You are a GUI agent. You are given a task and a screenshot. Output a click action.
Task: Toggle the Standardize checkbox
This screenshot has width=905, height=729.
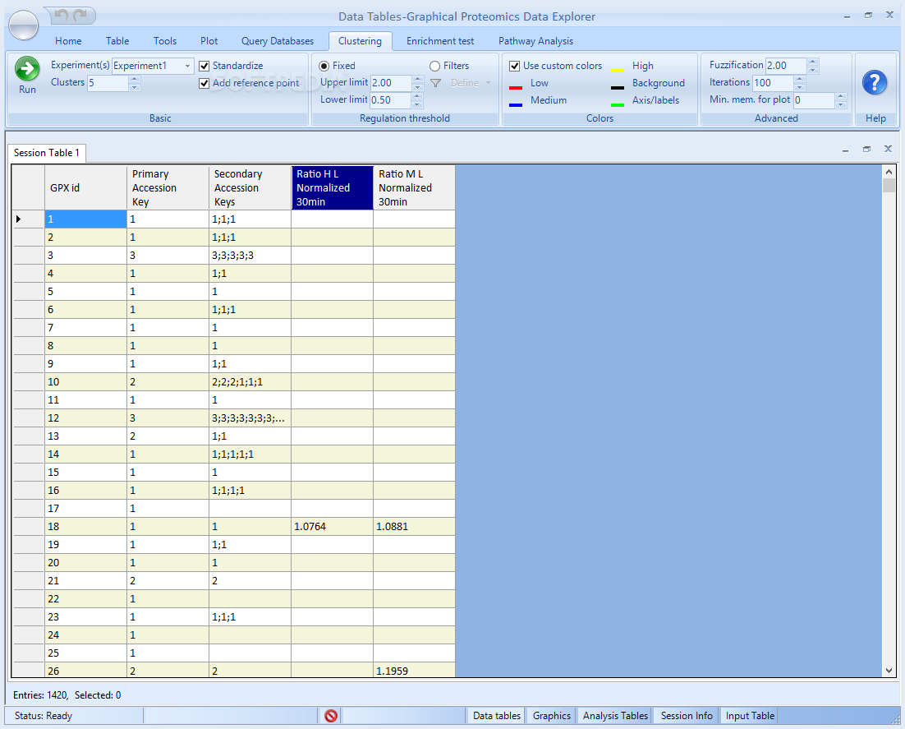click(x=204, y=66)
